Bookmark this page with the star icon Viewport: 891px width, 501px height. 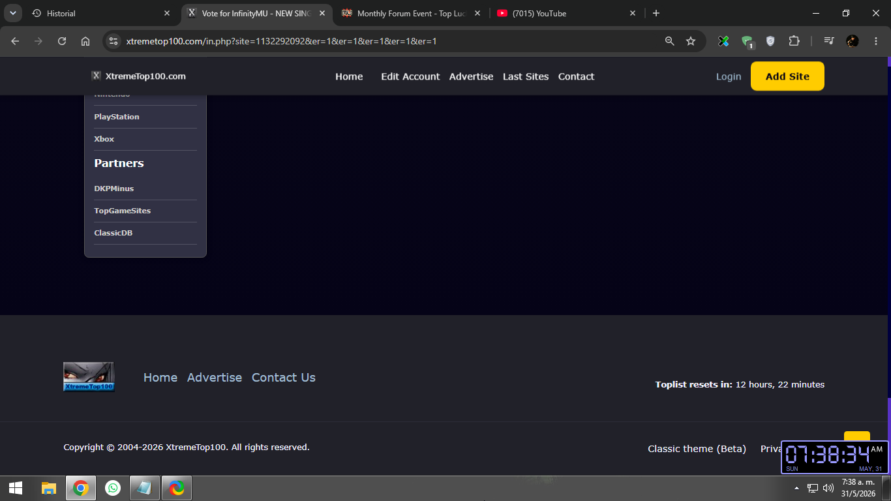click(691, 41)
